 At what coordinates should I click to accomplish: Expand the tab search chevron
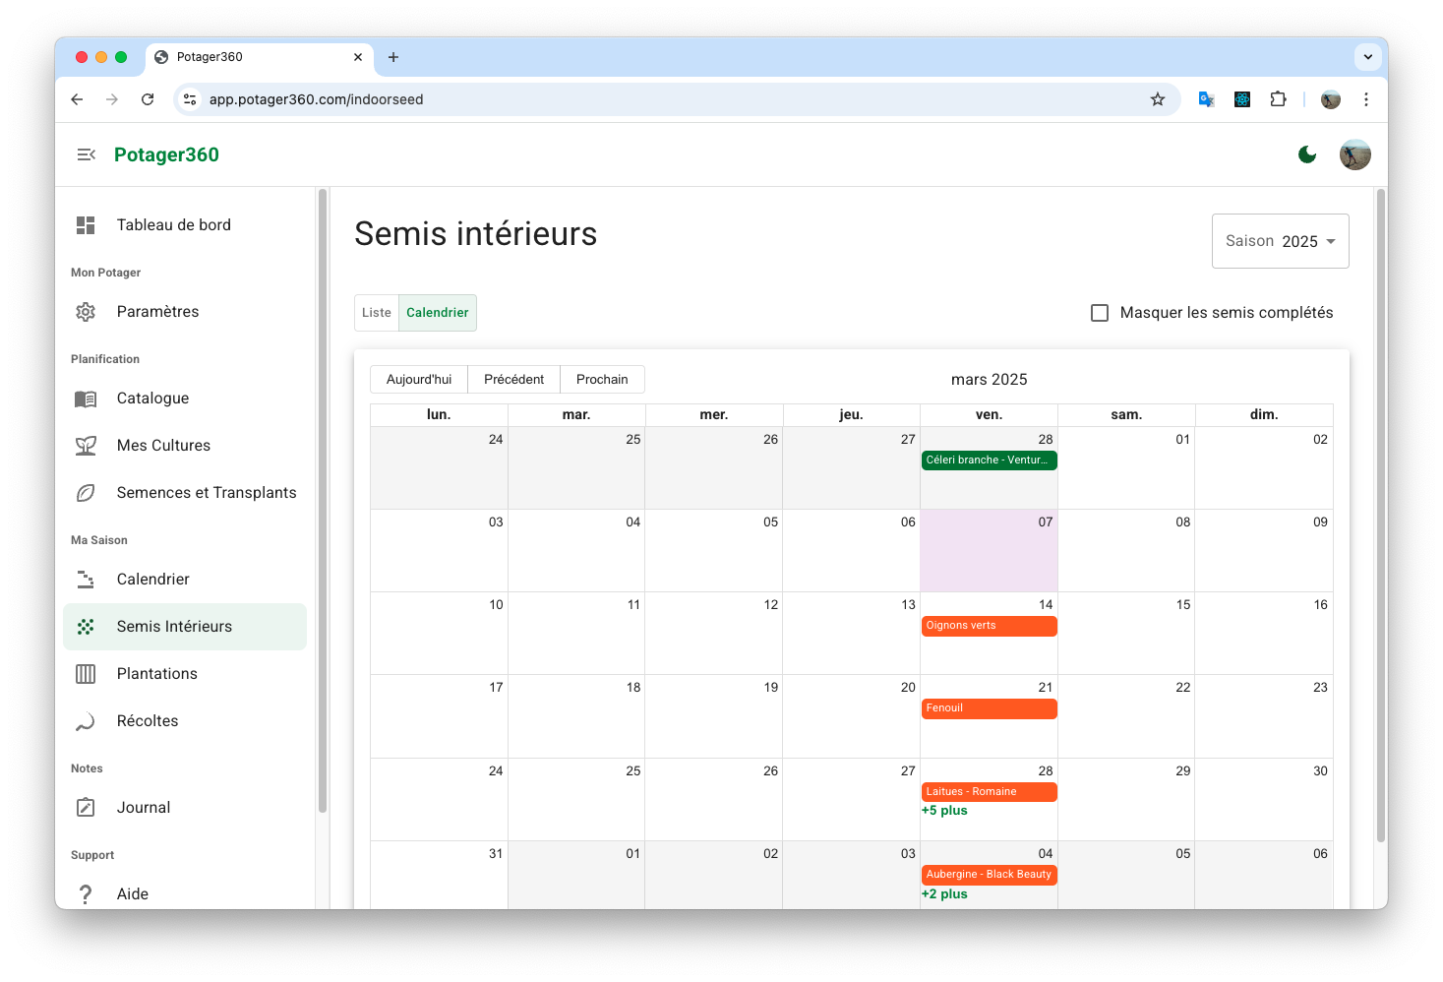pyautogui.click(x=1368, y=57)
